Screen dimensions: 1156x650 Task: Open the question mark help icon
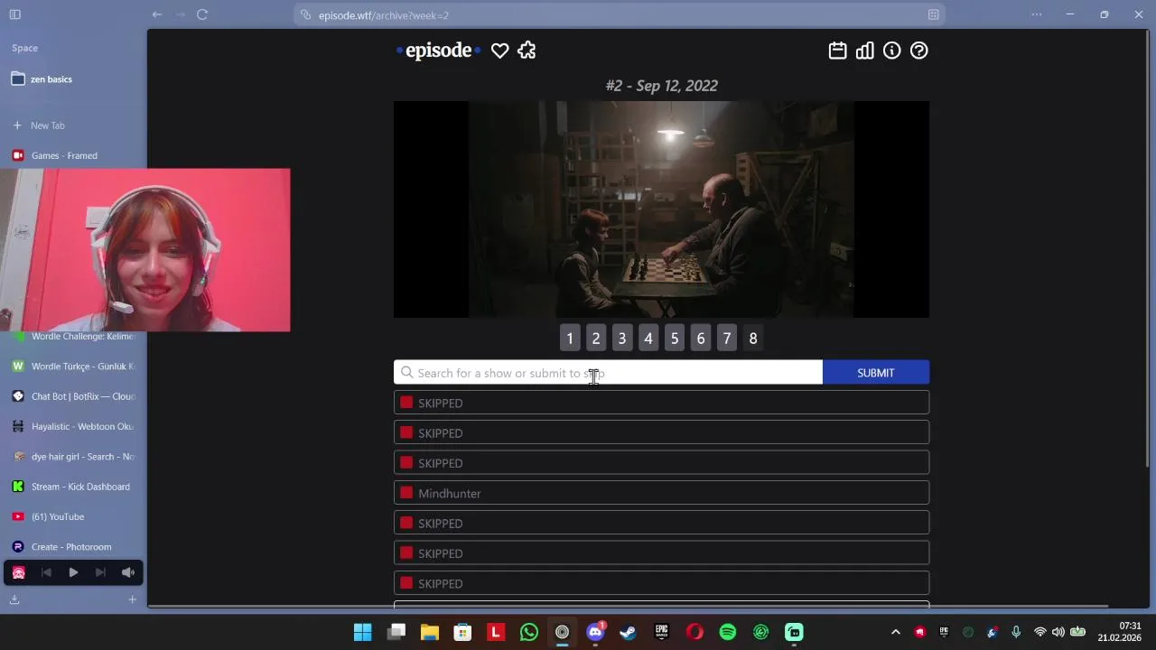918,51
